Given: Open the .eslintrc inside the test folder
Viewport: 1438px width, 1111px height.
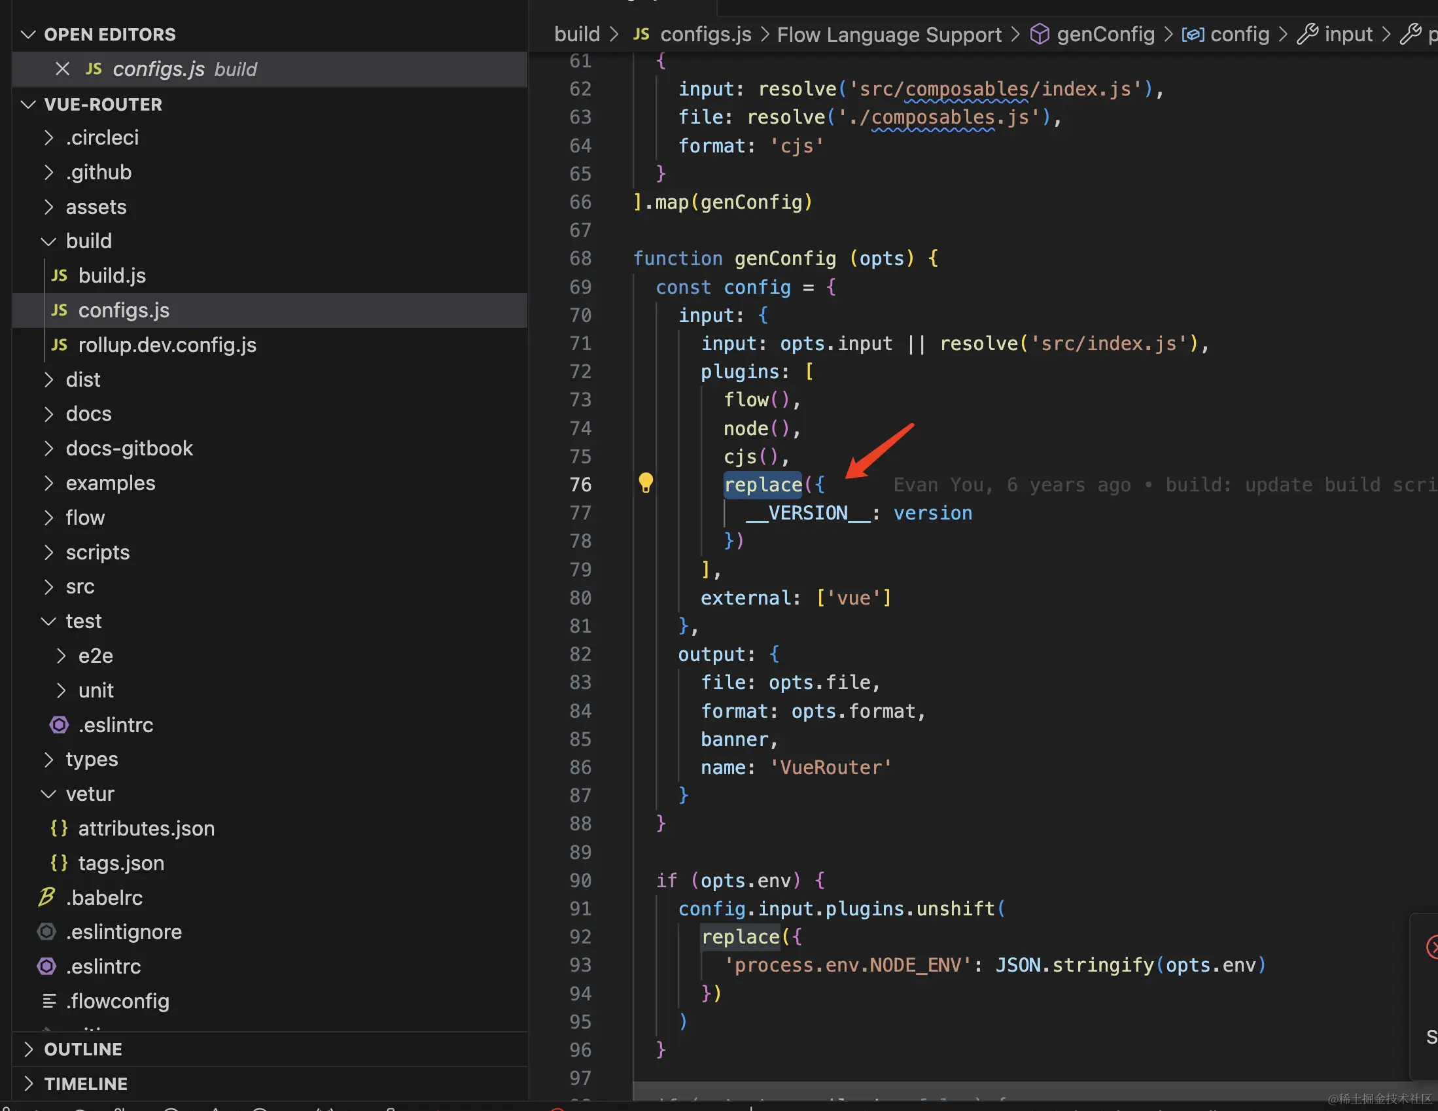Looking at the screenshot, I should [115, 725].
